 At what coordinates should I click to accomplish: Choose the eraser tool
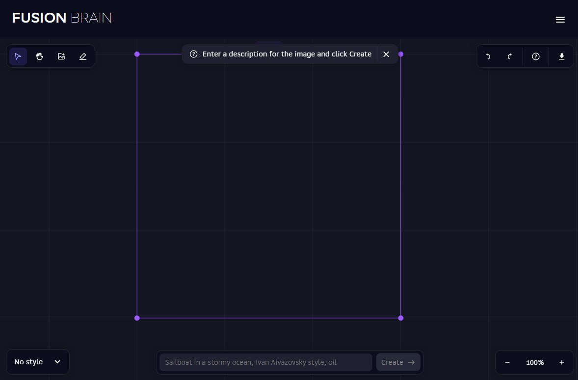(x=83, y=56)
